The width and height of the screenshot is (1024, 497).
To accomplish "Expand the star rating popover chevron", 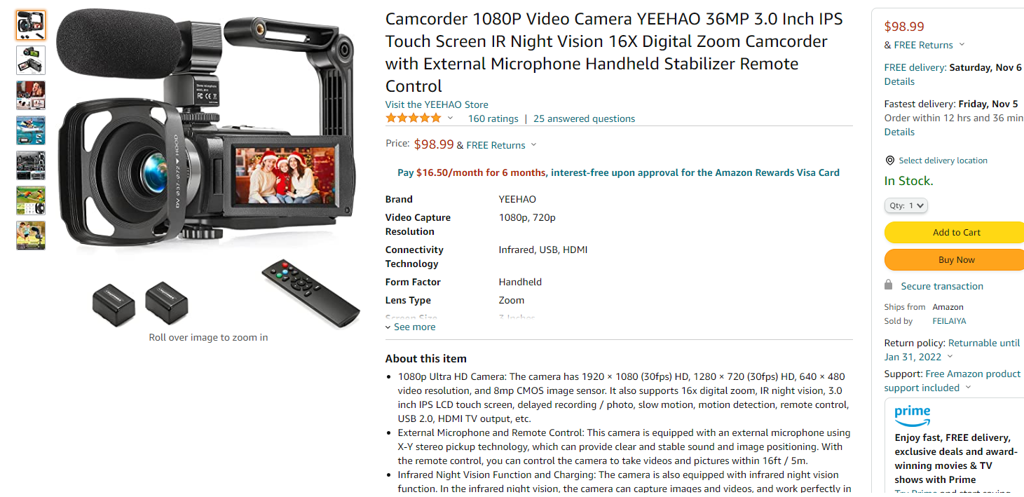I will [450, 118].
